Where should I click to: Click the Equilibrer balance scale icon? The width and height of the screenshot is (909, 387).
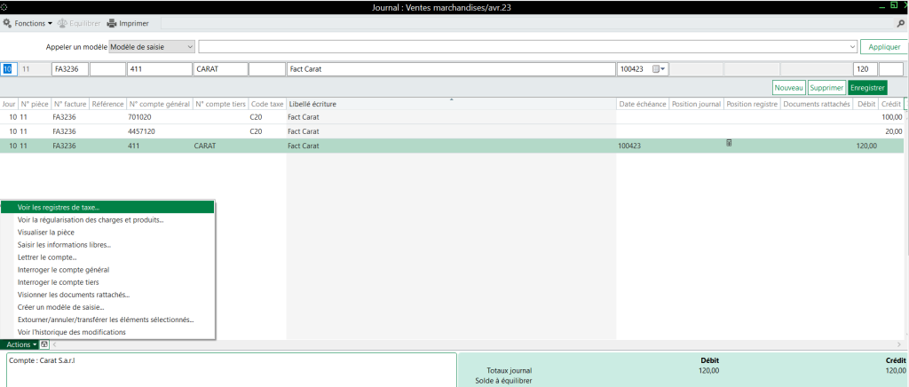pos(62,23)
